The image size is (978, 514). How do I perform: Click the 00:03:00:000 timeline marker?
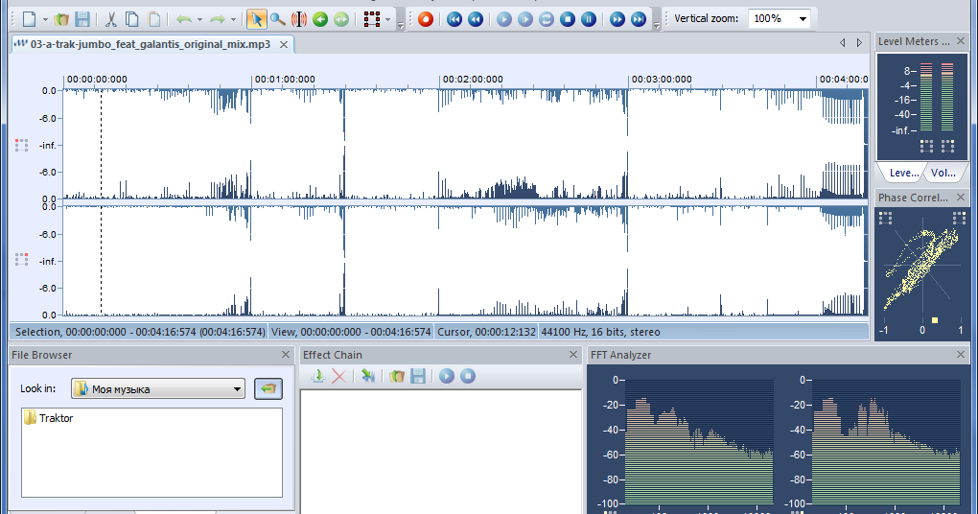pos(662,80)
